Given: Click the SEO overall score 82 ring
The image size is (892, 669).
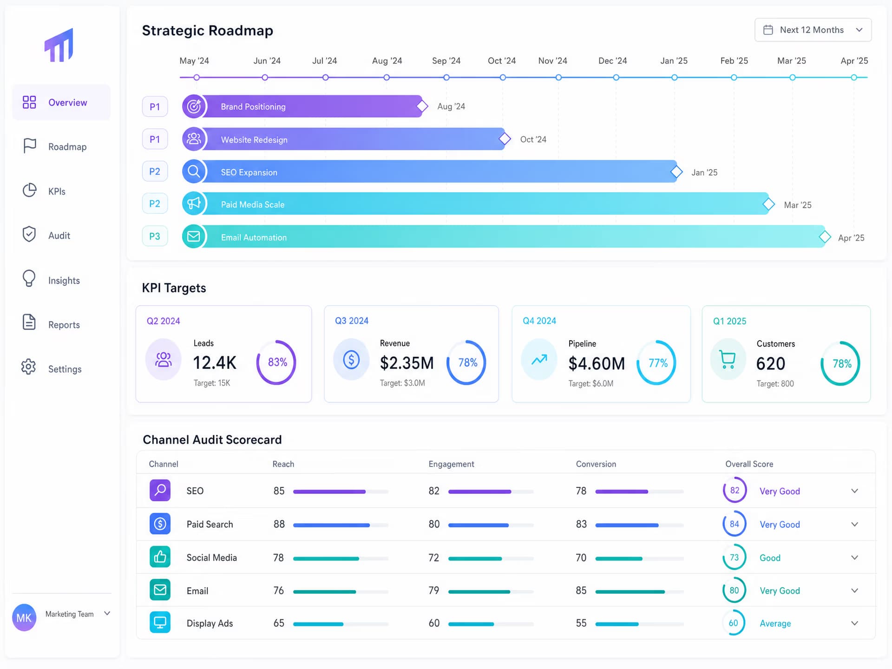Looking at the screenshot, I should [x=735, y=490].
